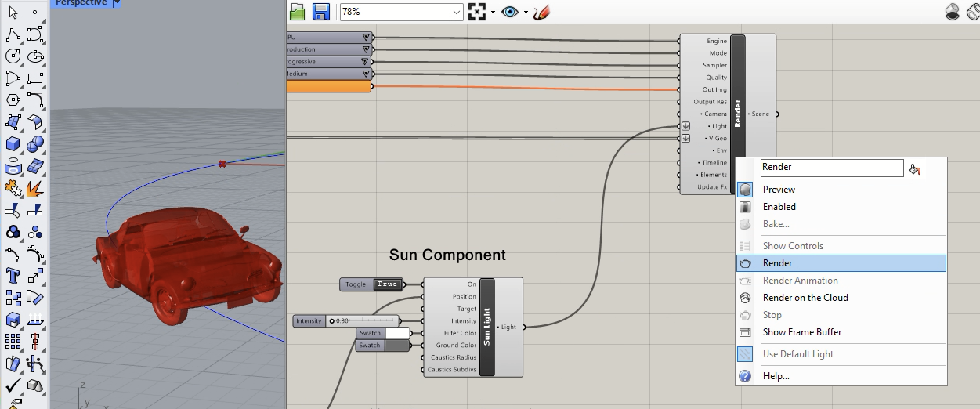
Task: Open the 78% zoom combo box
Action: point(401,12)
